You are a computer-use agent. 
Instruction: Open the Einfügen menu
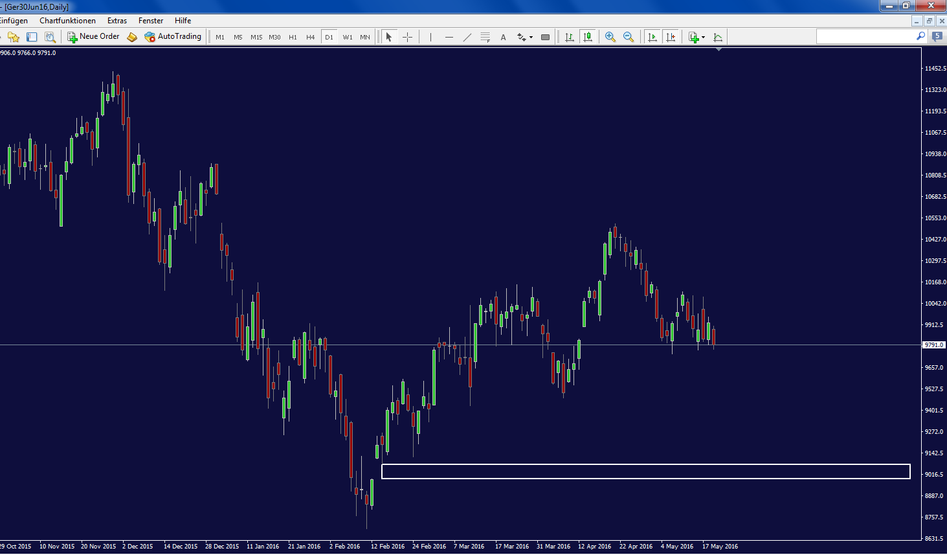13,21
